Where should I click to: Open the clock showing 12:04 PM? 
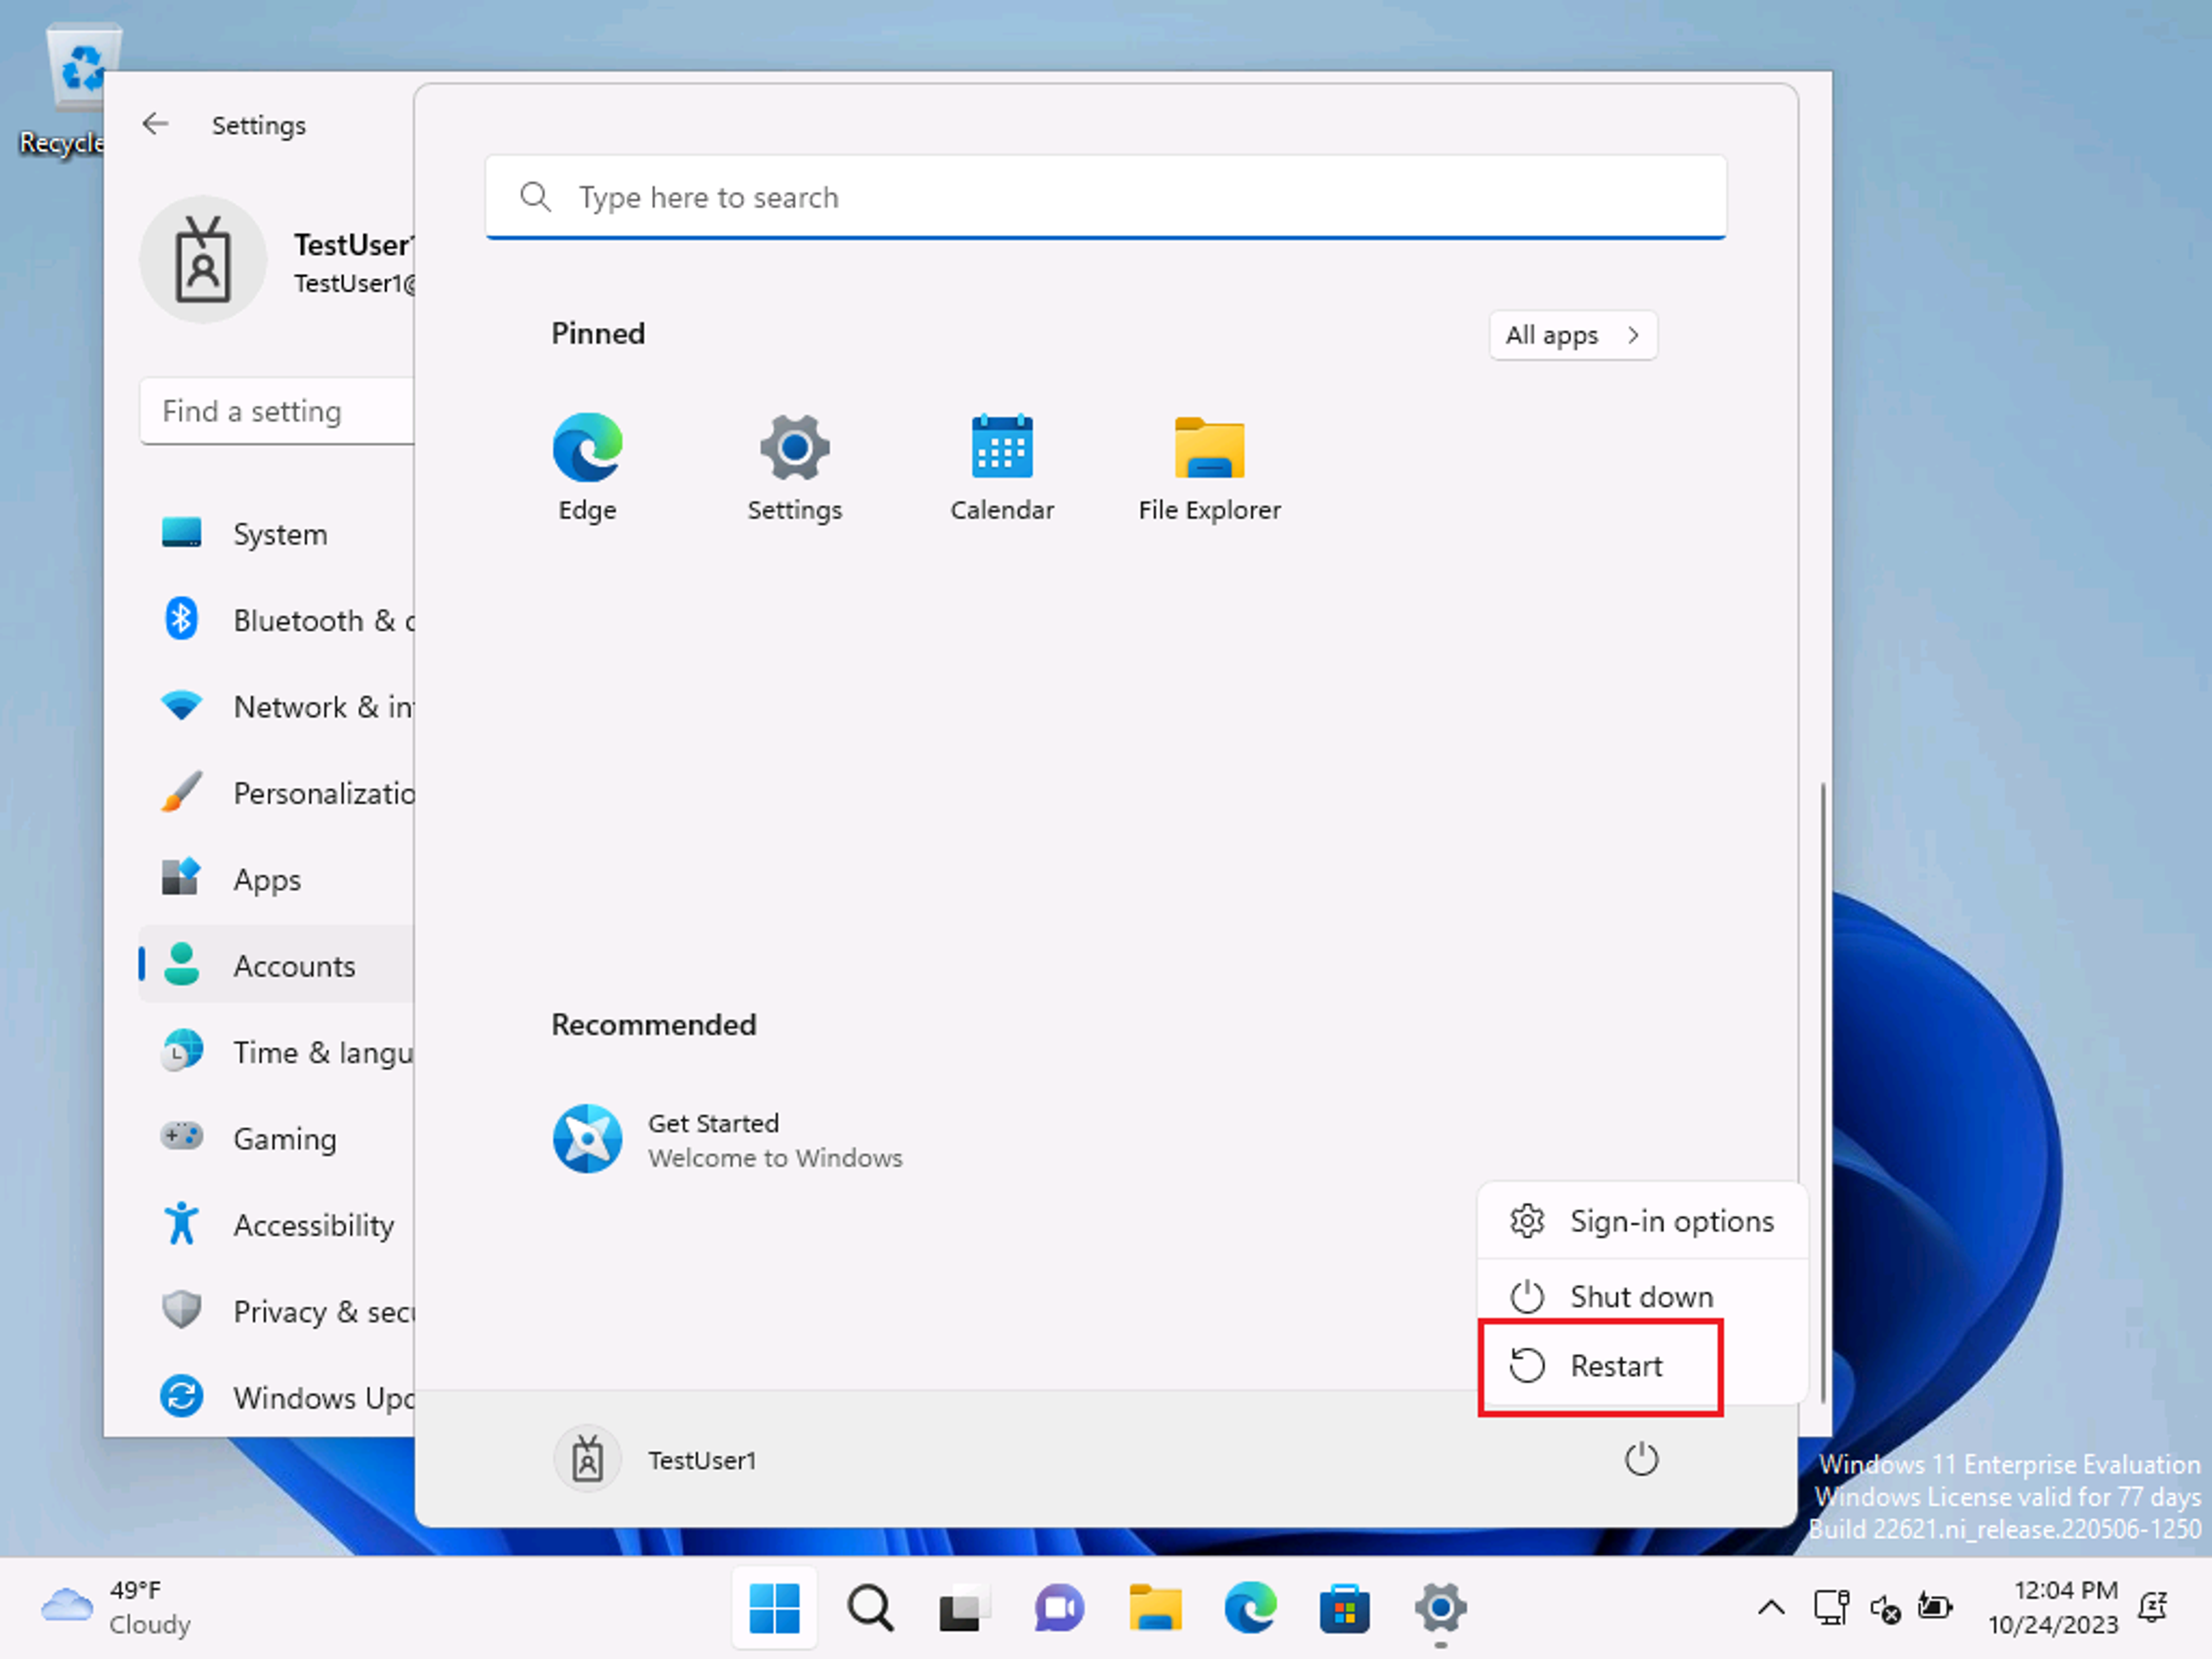pyautogui.click(x=2053, y=1608)
